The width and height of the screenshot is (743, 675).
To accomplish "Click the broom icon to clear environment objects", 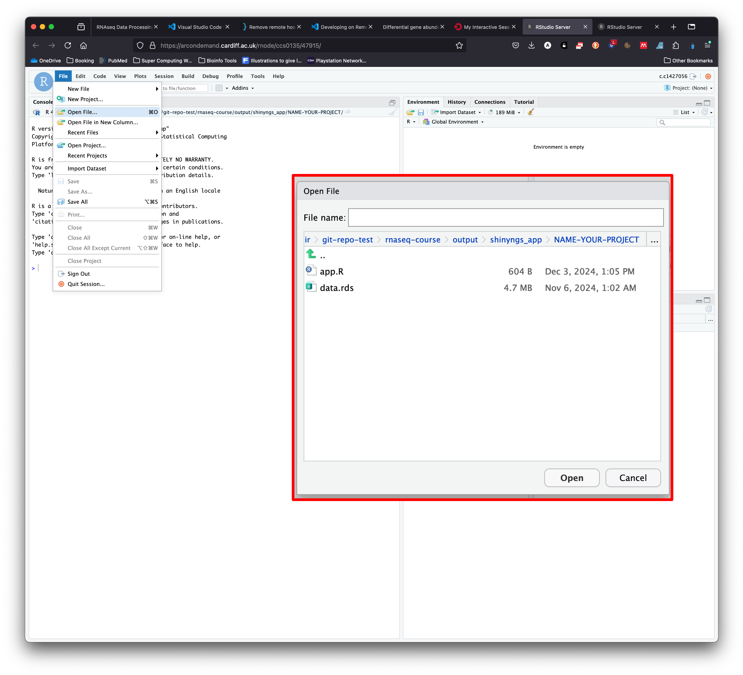I will pos(530,112).
